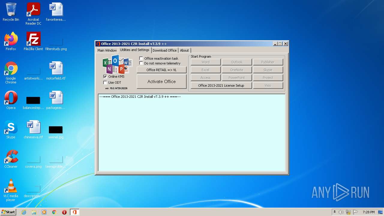This screenshot has height=216, width=384.
Task: Click the Word start button
Action: (205, 62)
